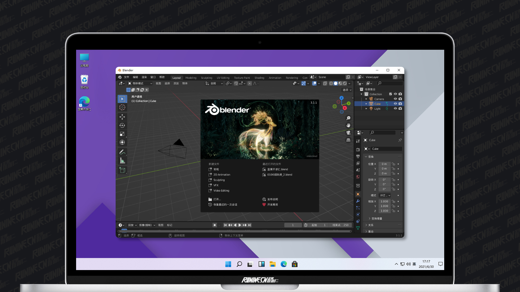Open the 文件 file menu

127,77
